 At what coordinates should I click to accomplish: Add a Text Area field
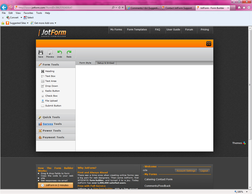(x=49, y=81)
